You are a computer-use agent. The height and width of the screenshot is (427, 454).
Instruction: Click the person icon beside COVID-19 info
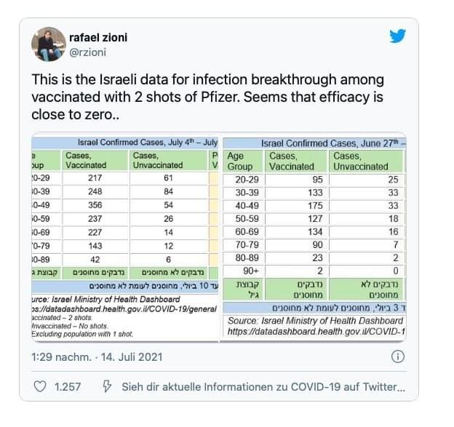(x=107, y=386)
